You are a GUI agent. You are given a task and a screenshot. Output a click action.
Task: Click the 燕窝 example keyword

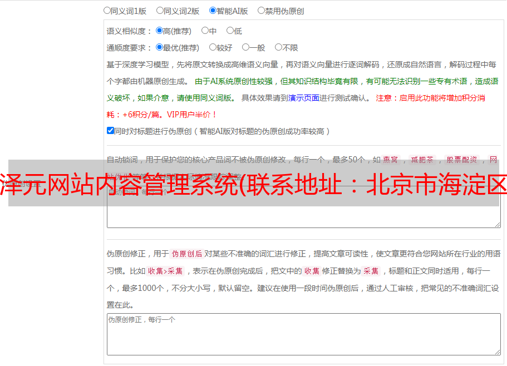click(390, 160)
